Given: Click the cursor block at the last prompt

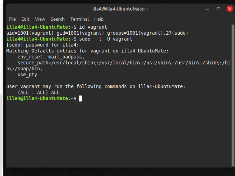Looking at the screenshot, I should (x=81, y=99).
